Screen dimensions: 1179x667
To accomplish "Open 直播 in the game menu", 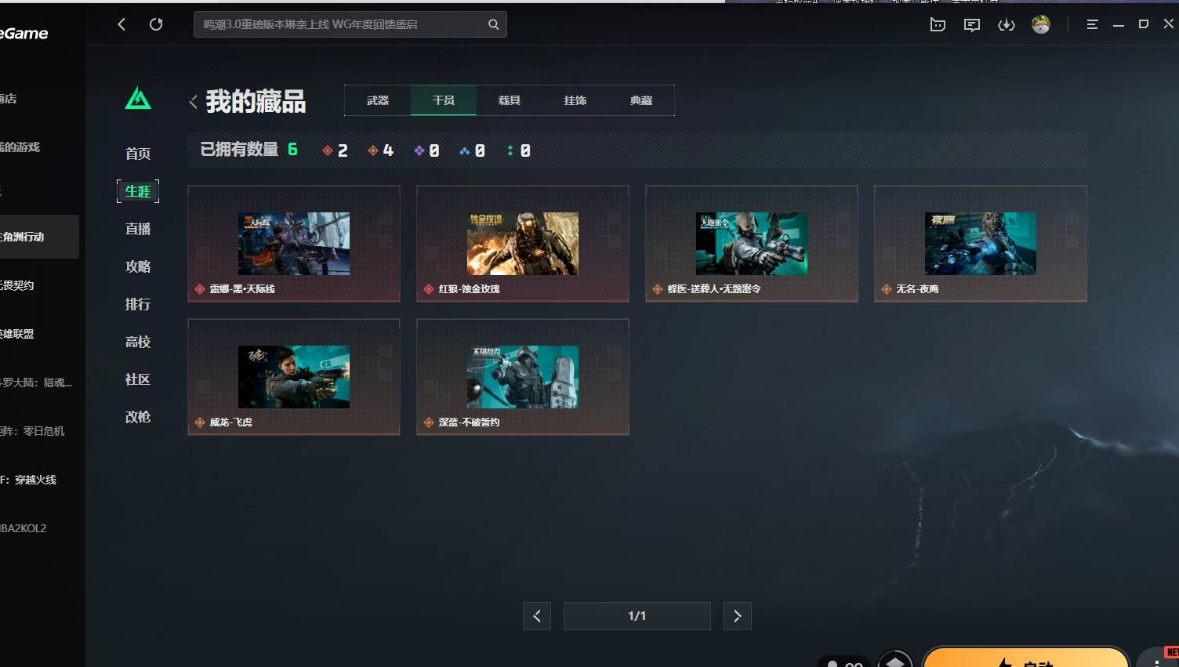I will (138, 229).
